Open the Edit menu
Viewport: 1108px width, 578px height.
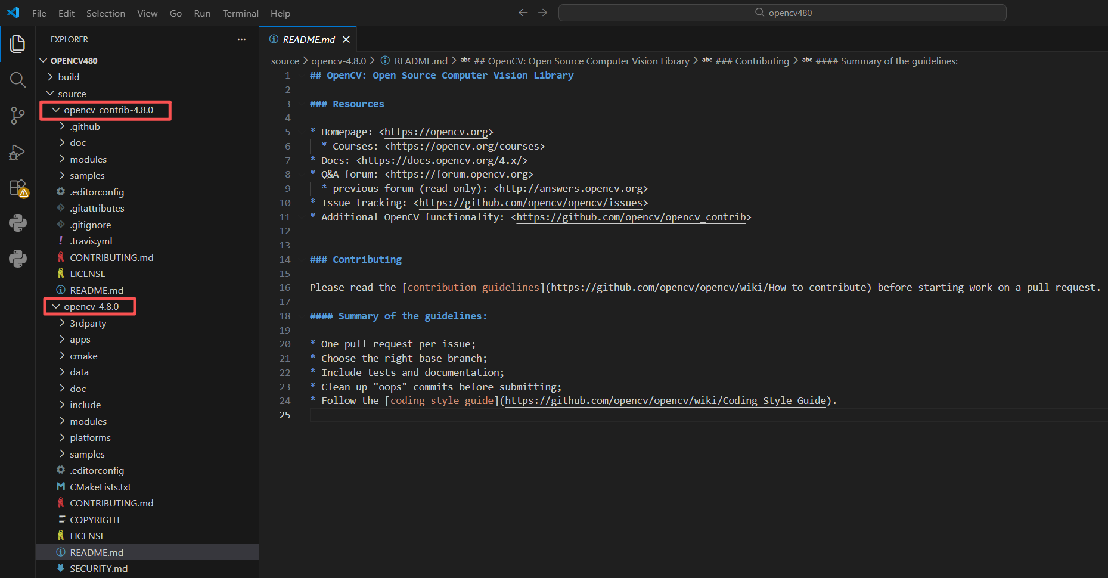(66, 13)
